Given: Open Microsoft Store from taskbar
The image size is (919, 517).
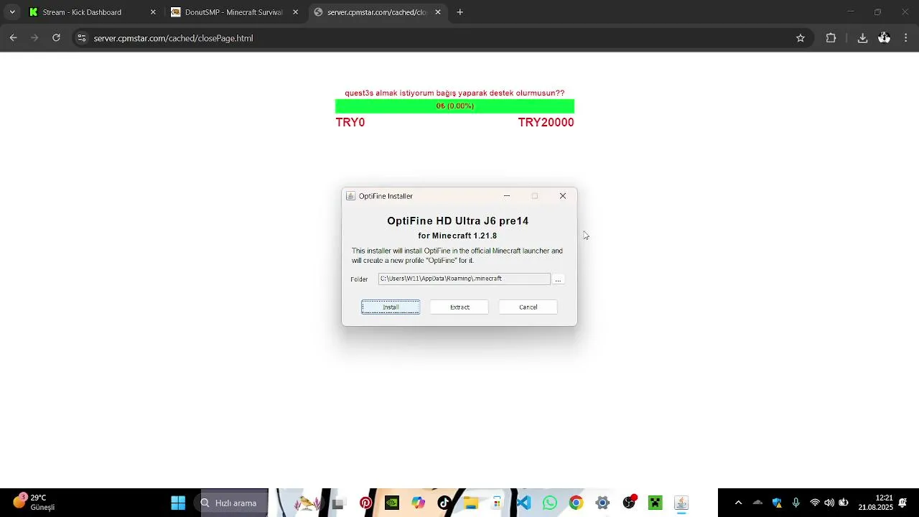Looking at the screenshot, I should pos(497,503).
